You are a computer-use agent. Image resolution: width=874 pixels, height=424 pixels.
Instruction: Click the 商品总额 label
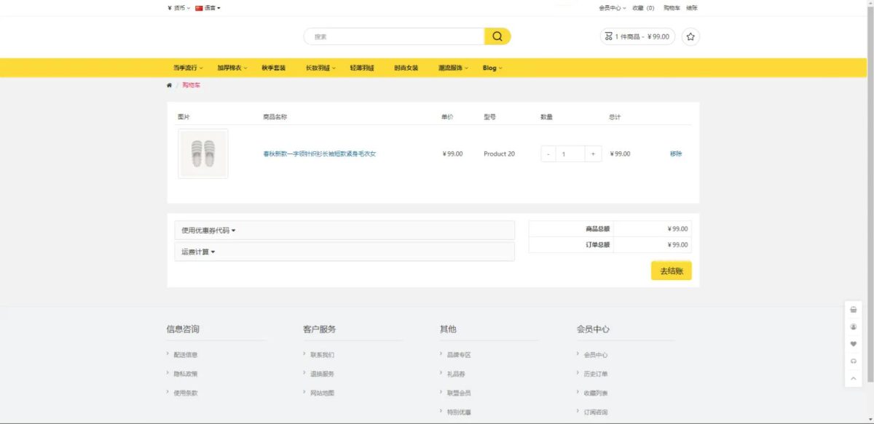tap(598, 228)
